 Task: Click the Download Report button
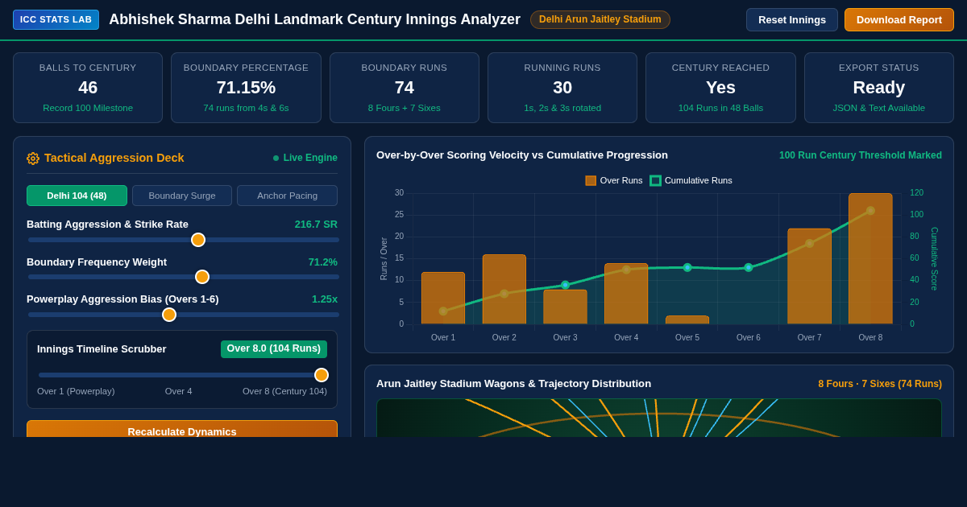click(899, 19)
